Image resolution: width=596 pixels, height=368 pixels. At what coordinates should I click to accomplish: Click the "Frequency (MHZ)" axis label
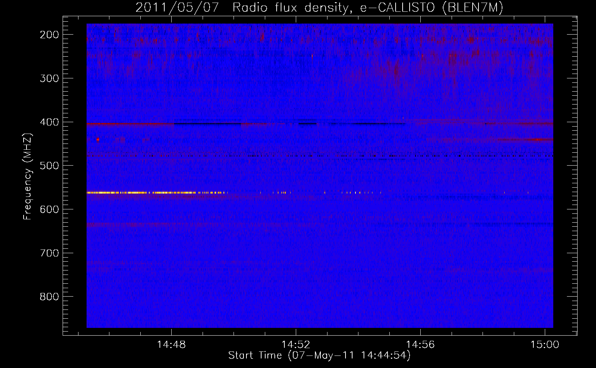tap(28, 176)
